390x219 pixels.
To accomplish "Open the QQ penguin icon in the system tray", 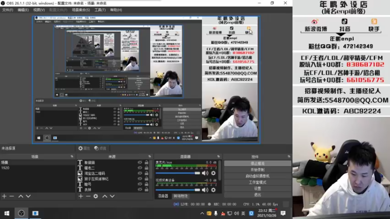I will pyautogui.click(x=223, y=213).
